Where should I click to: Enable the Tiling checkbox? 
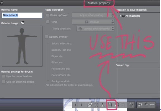[x=48, y=22]
